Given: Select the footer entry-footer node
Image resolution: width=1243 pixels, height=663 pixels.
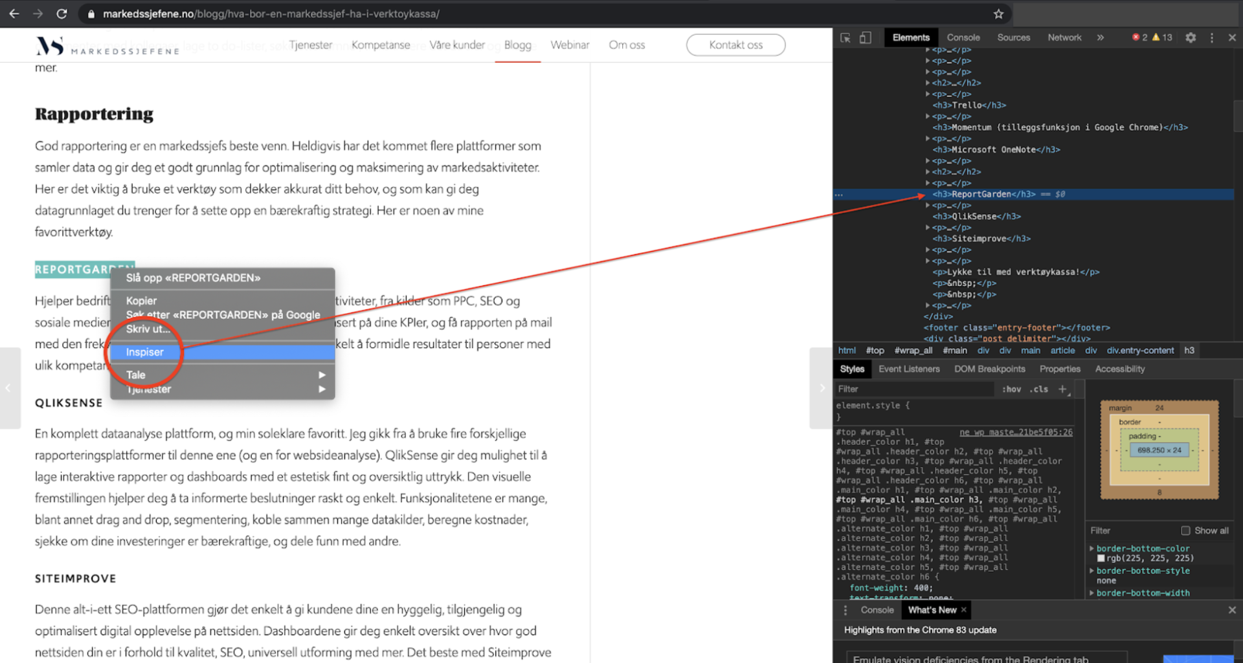Looking at the screenshot, I should tap(1016, 327).
